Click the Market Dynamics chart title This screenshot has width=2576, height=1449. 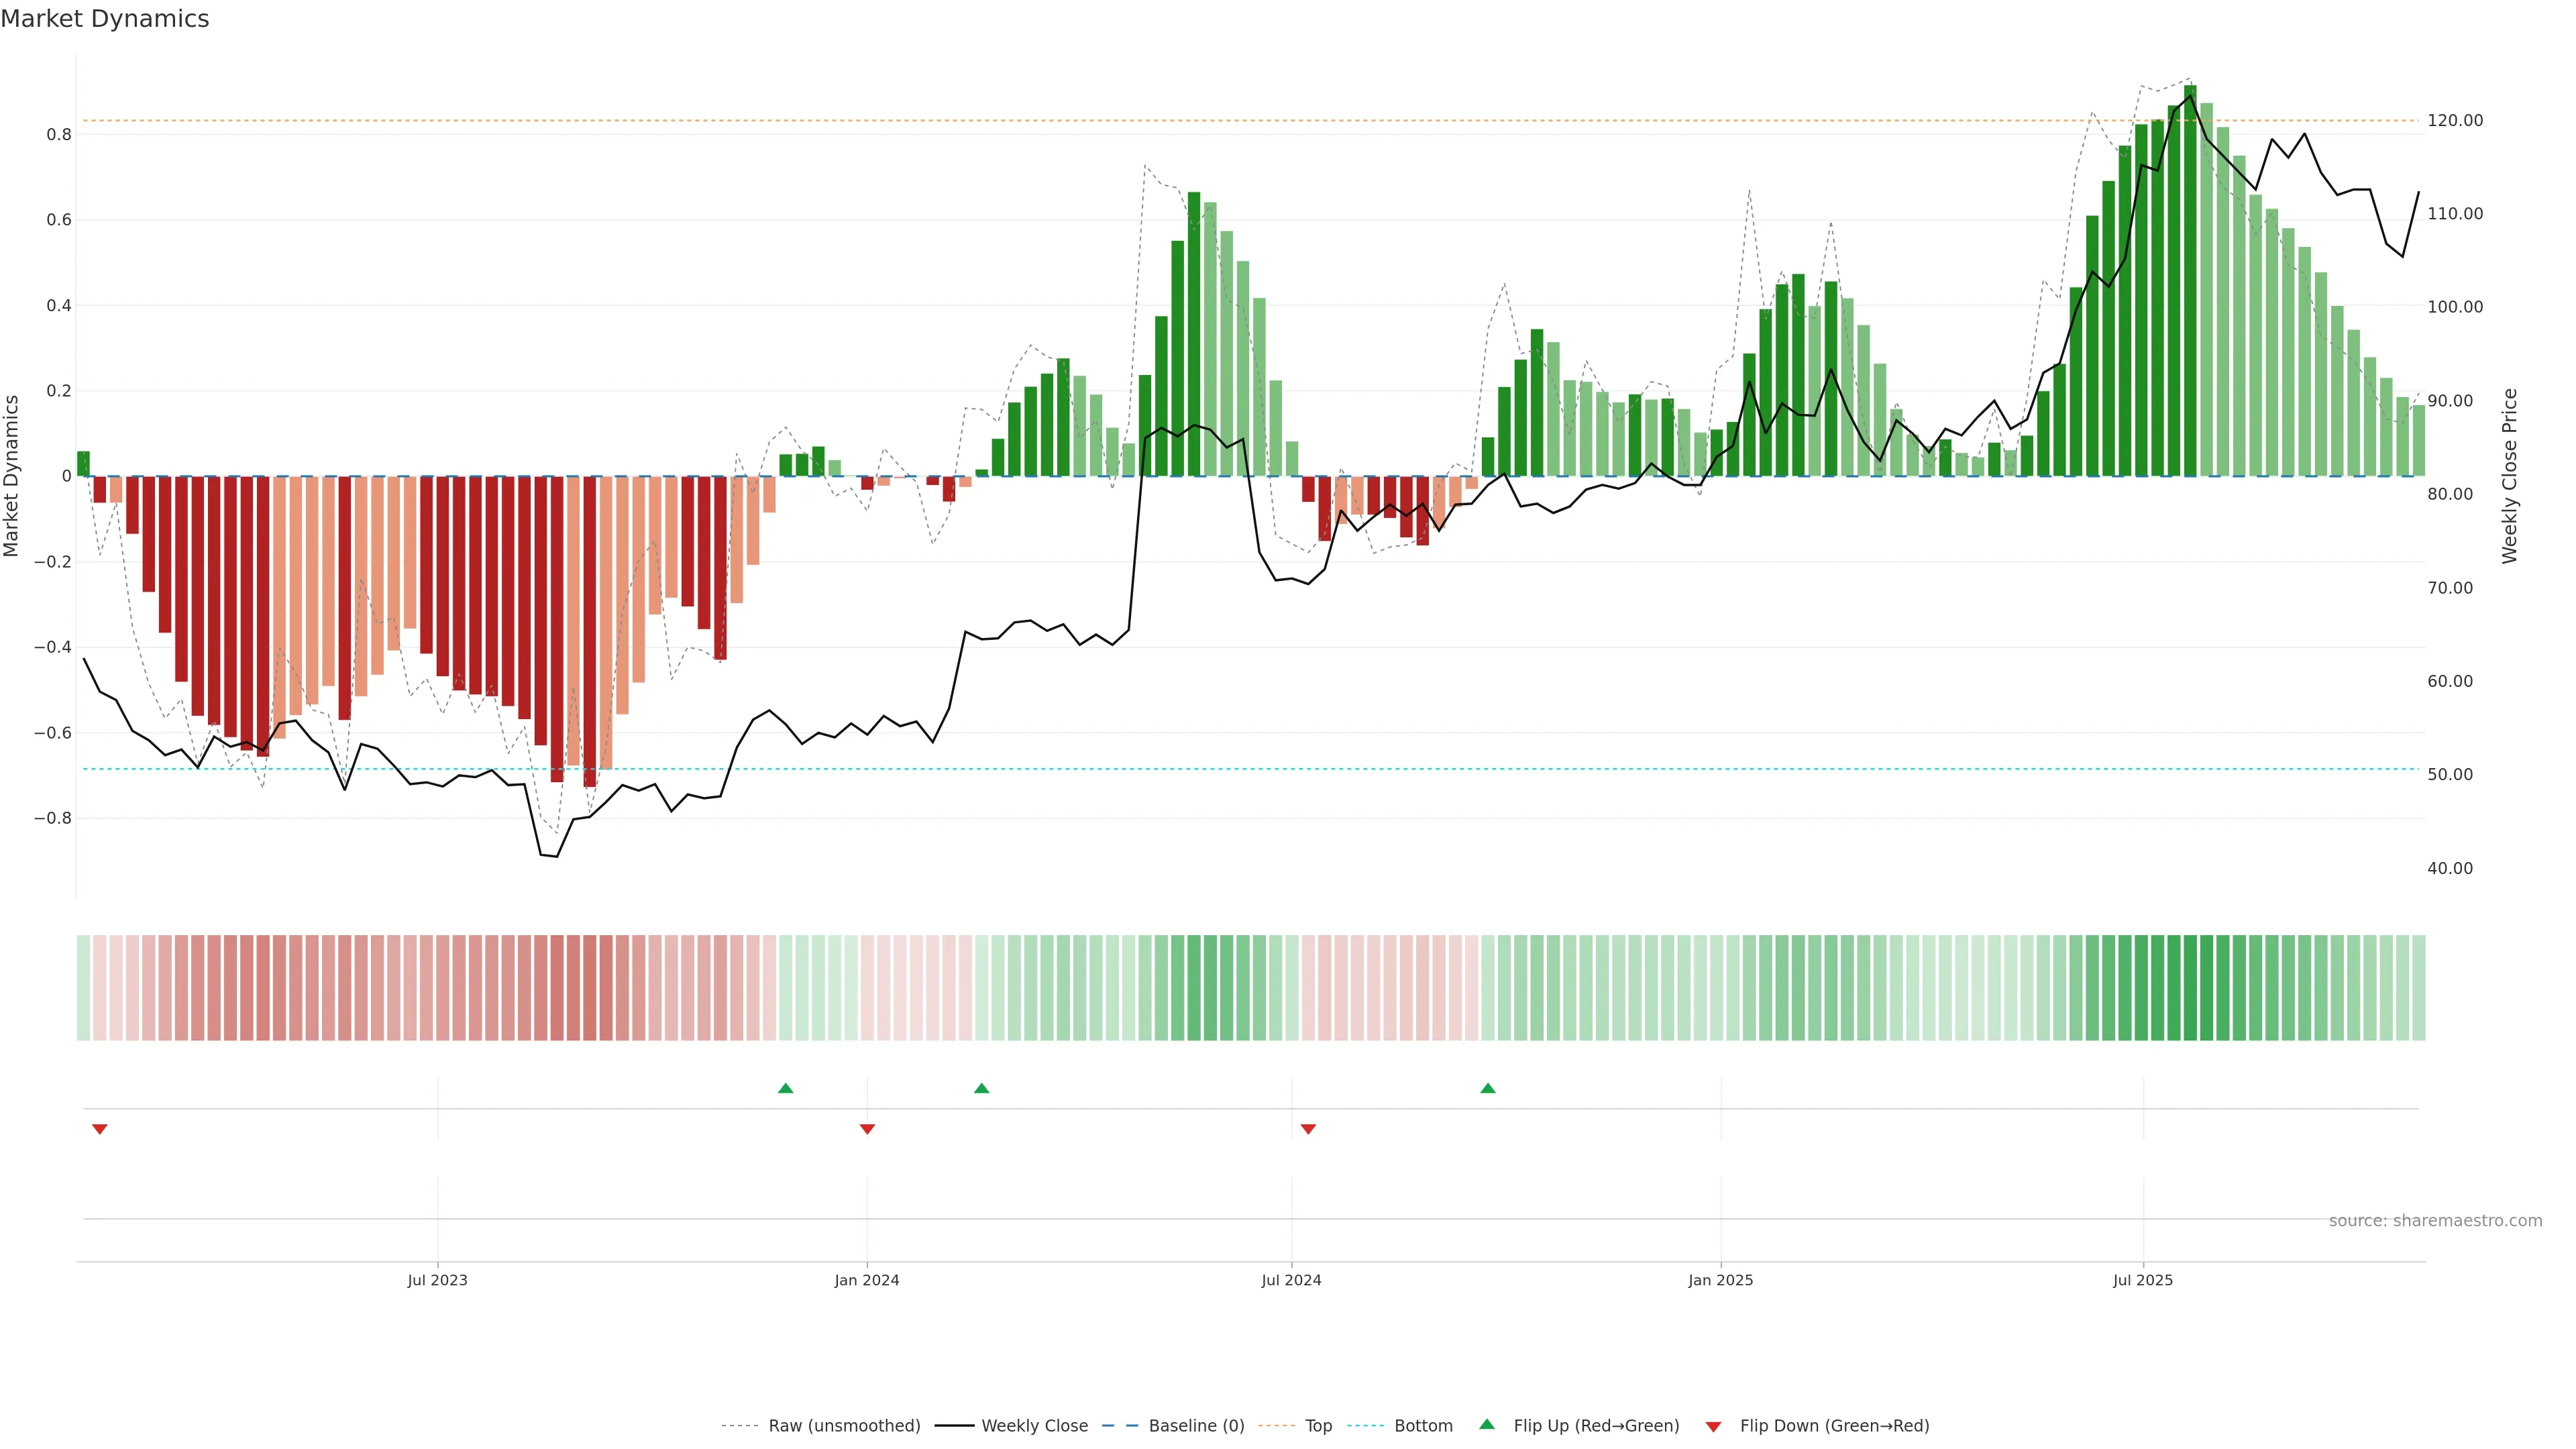coord(105,19)
